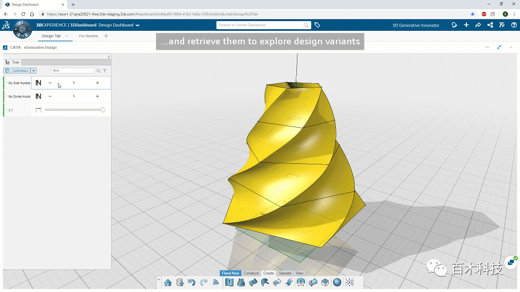
Task: Expand the bottom action bar chevron
Action: 159,280
